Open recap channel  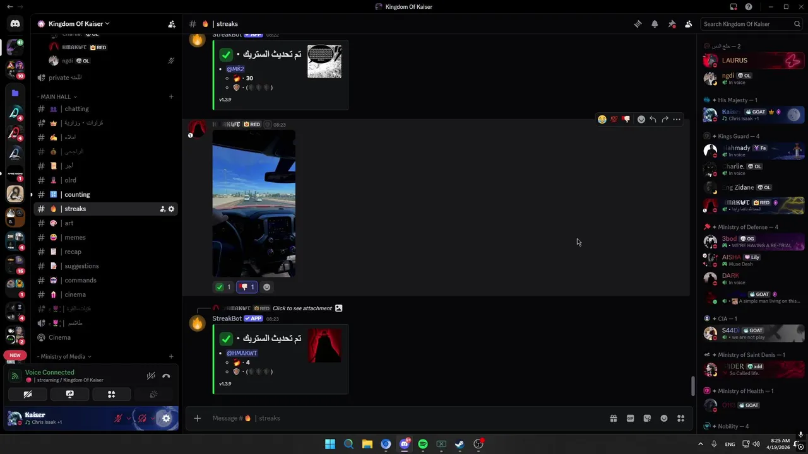(x=105, y=252)
